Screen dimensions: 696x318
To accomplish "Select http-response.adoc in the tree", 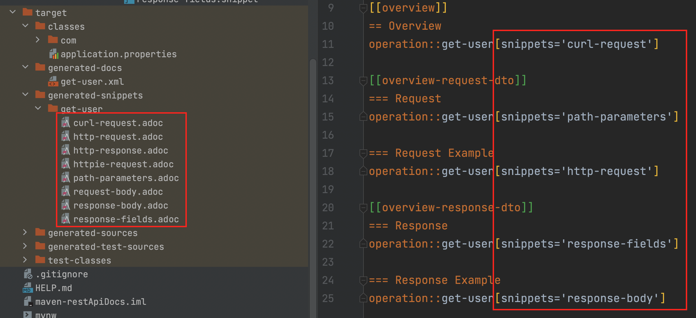I will click(120, 150).
